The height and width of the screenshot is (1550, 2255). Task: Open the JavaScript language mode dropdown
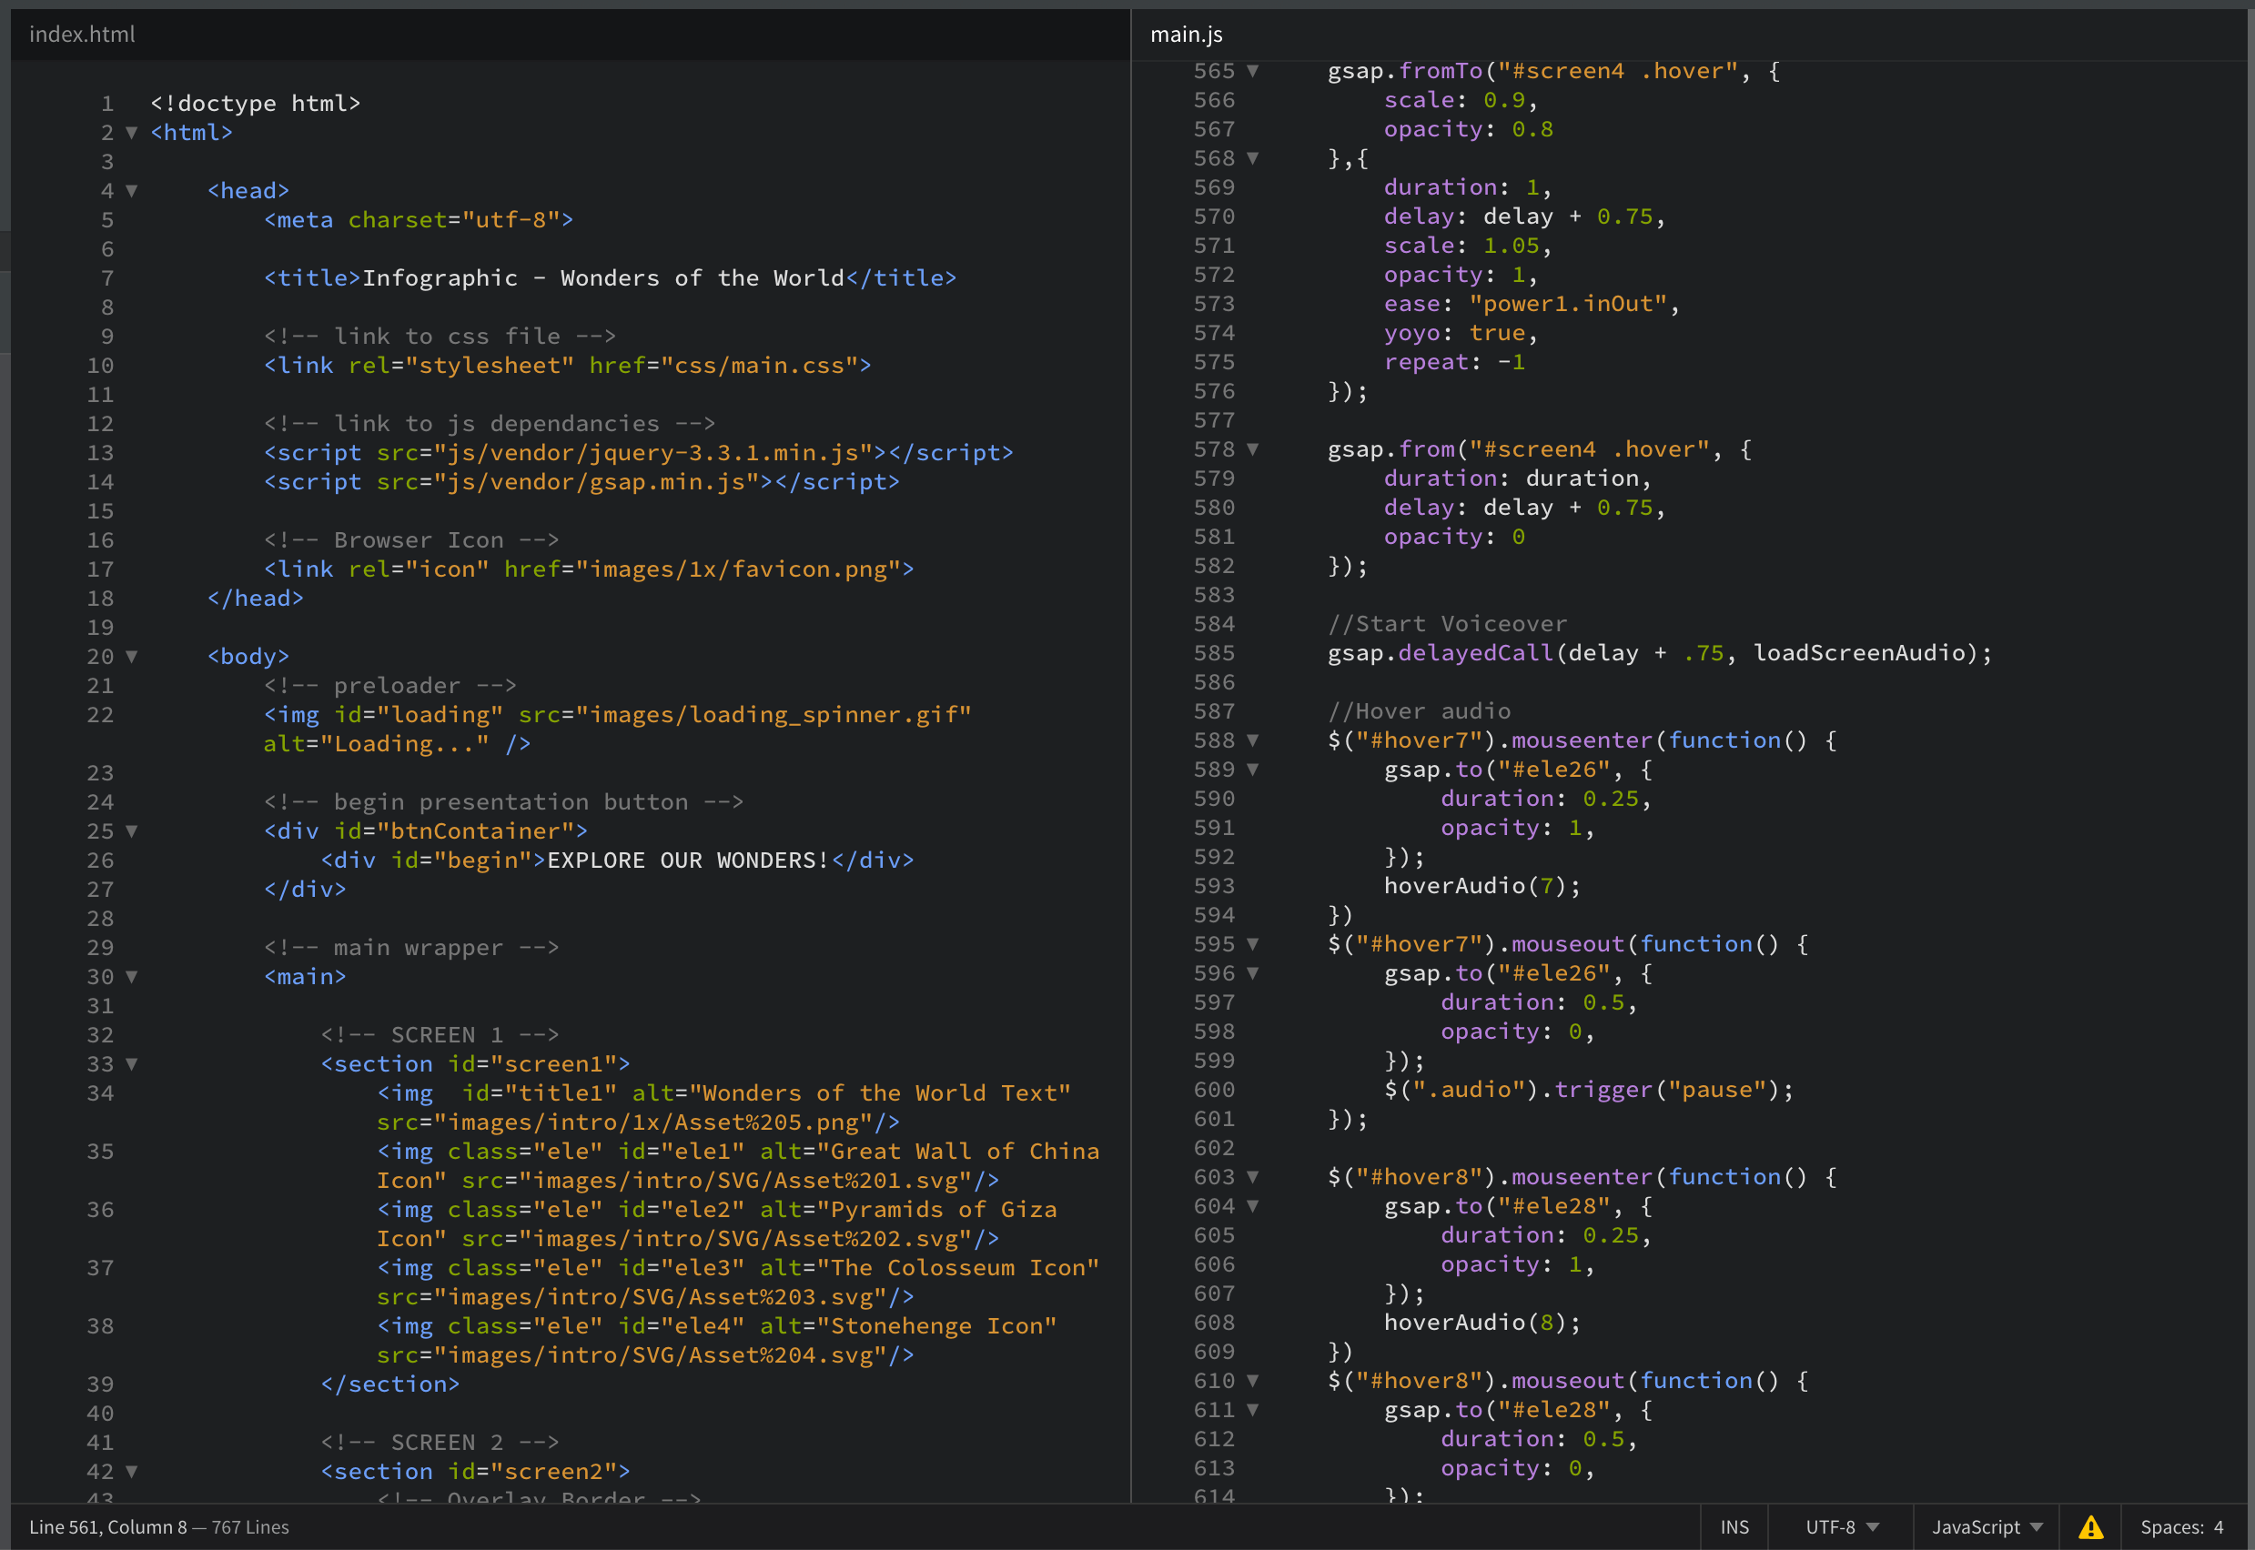[1986, 1526]
